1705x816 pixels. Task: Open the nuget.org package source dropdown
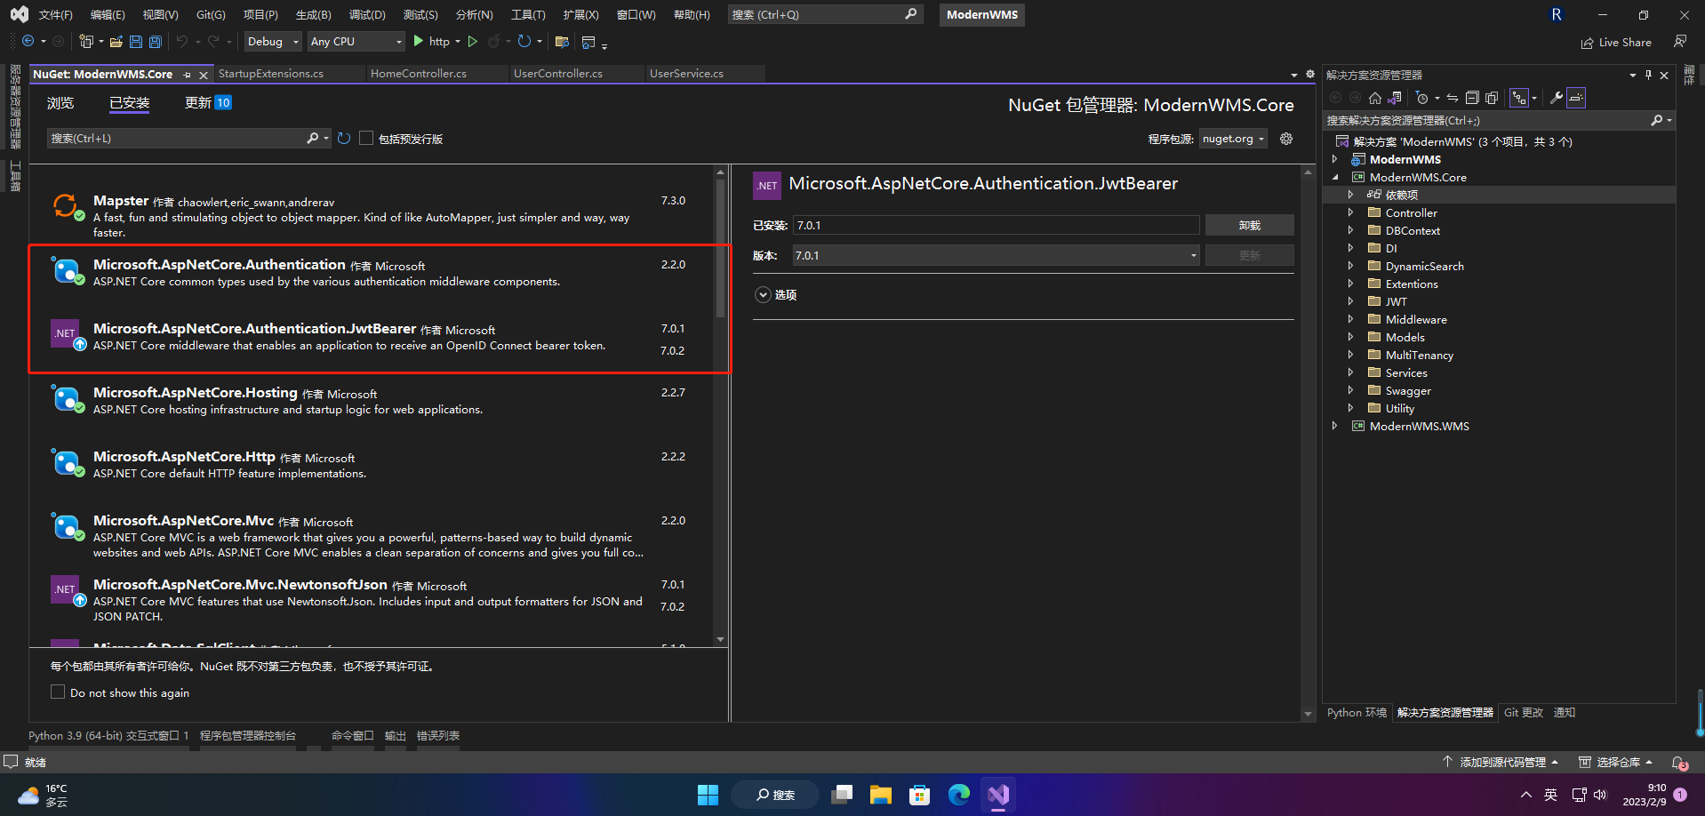(1233, 139)
